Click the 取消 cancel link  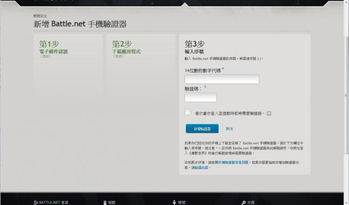pos(229,129)
